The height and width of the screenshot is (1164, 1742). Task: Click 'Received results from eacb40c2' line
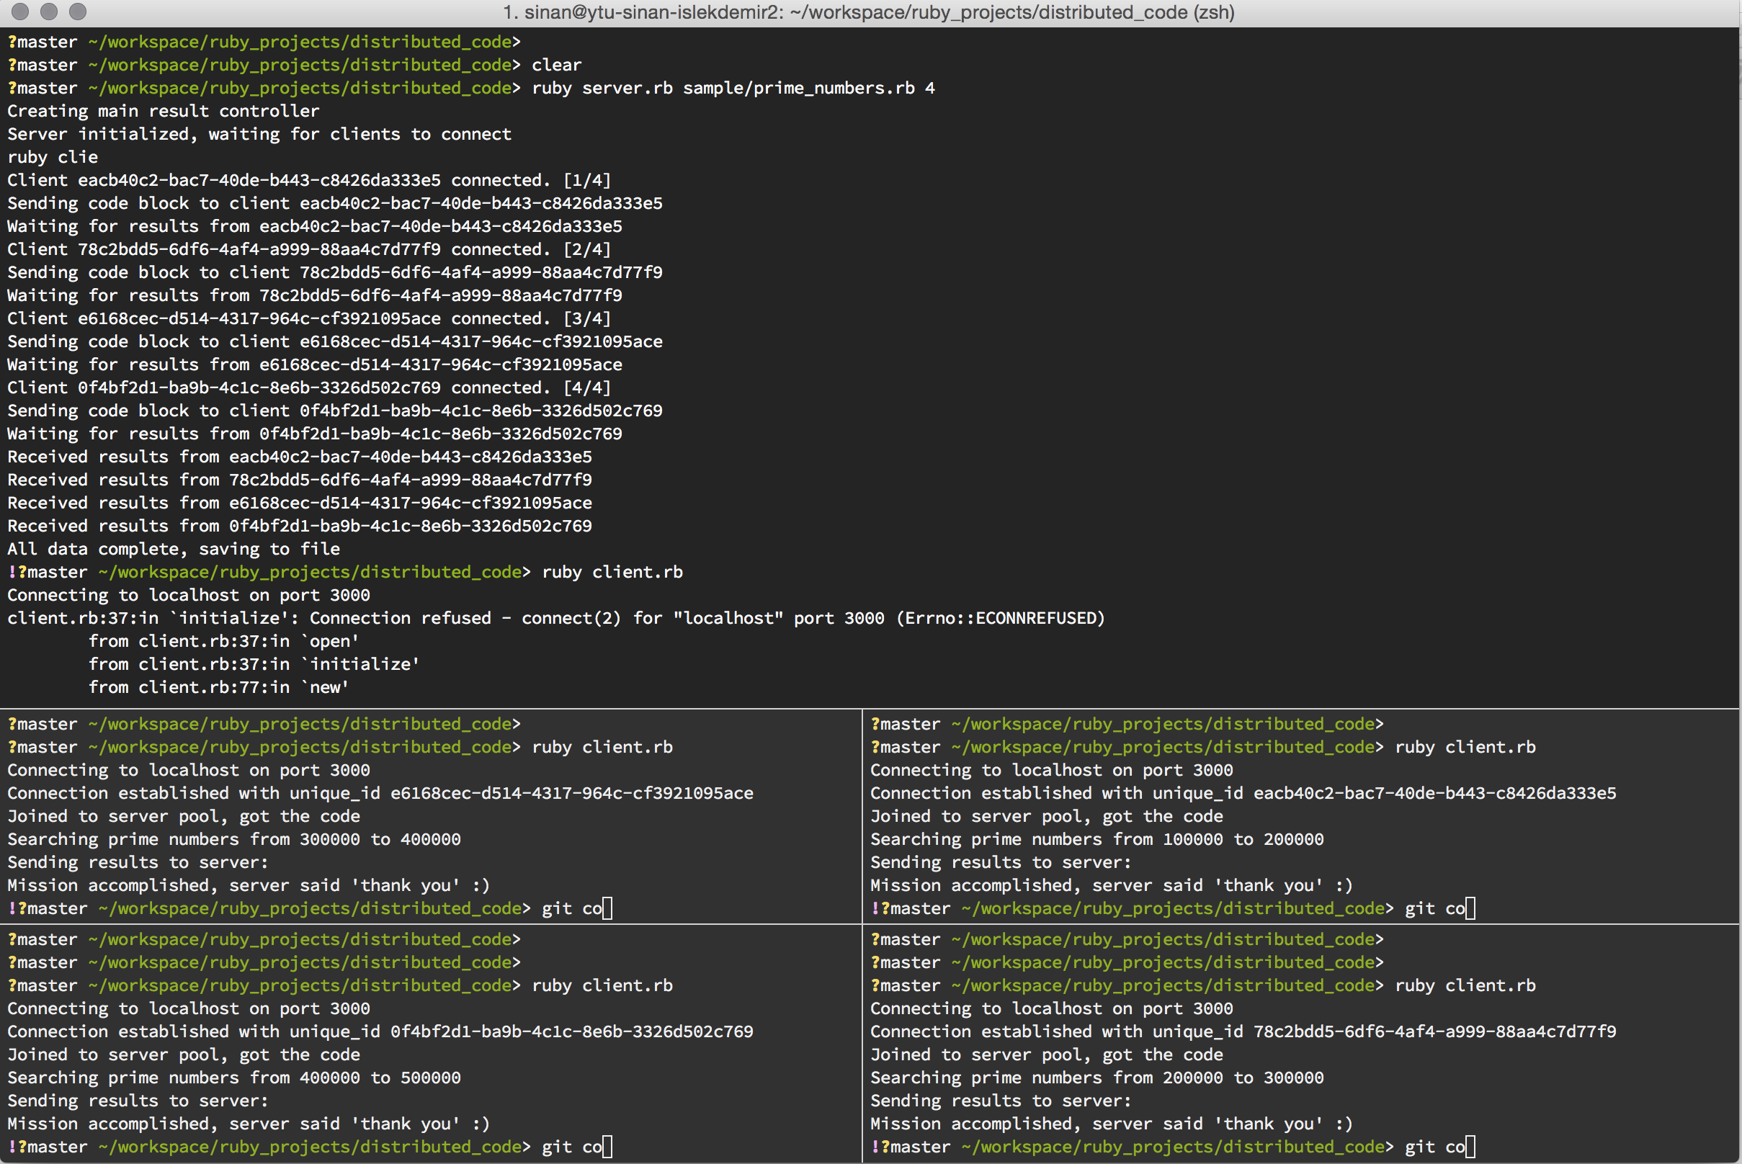[x=300, y=456]
